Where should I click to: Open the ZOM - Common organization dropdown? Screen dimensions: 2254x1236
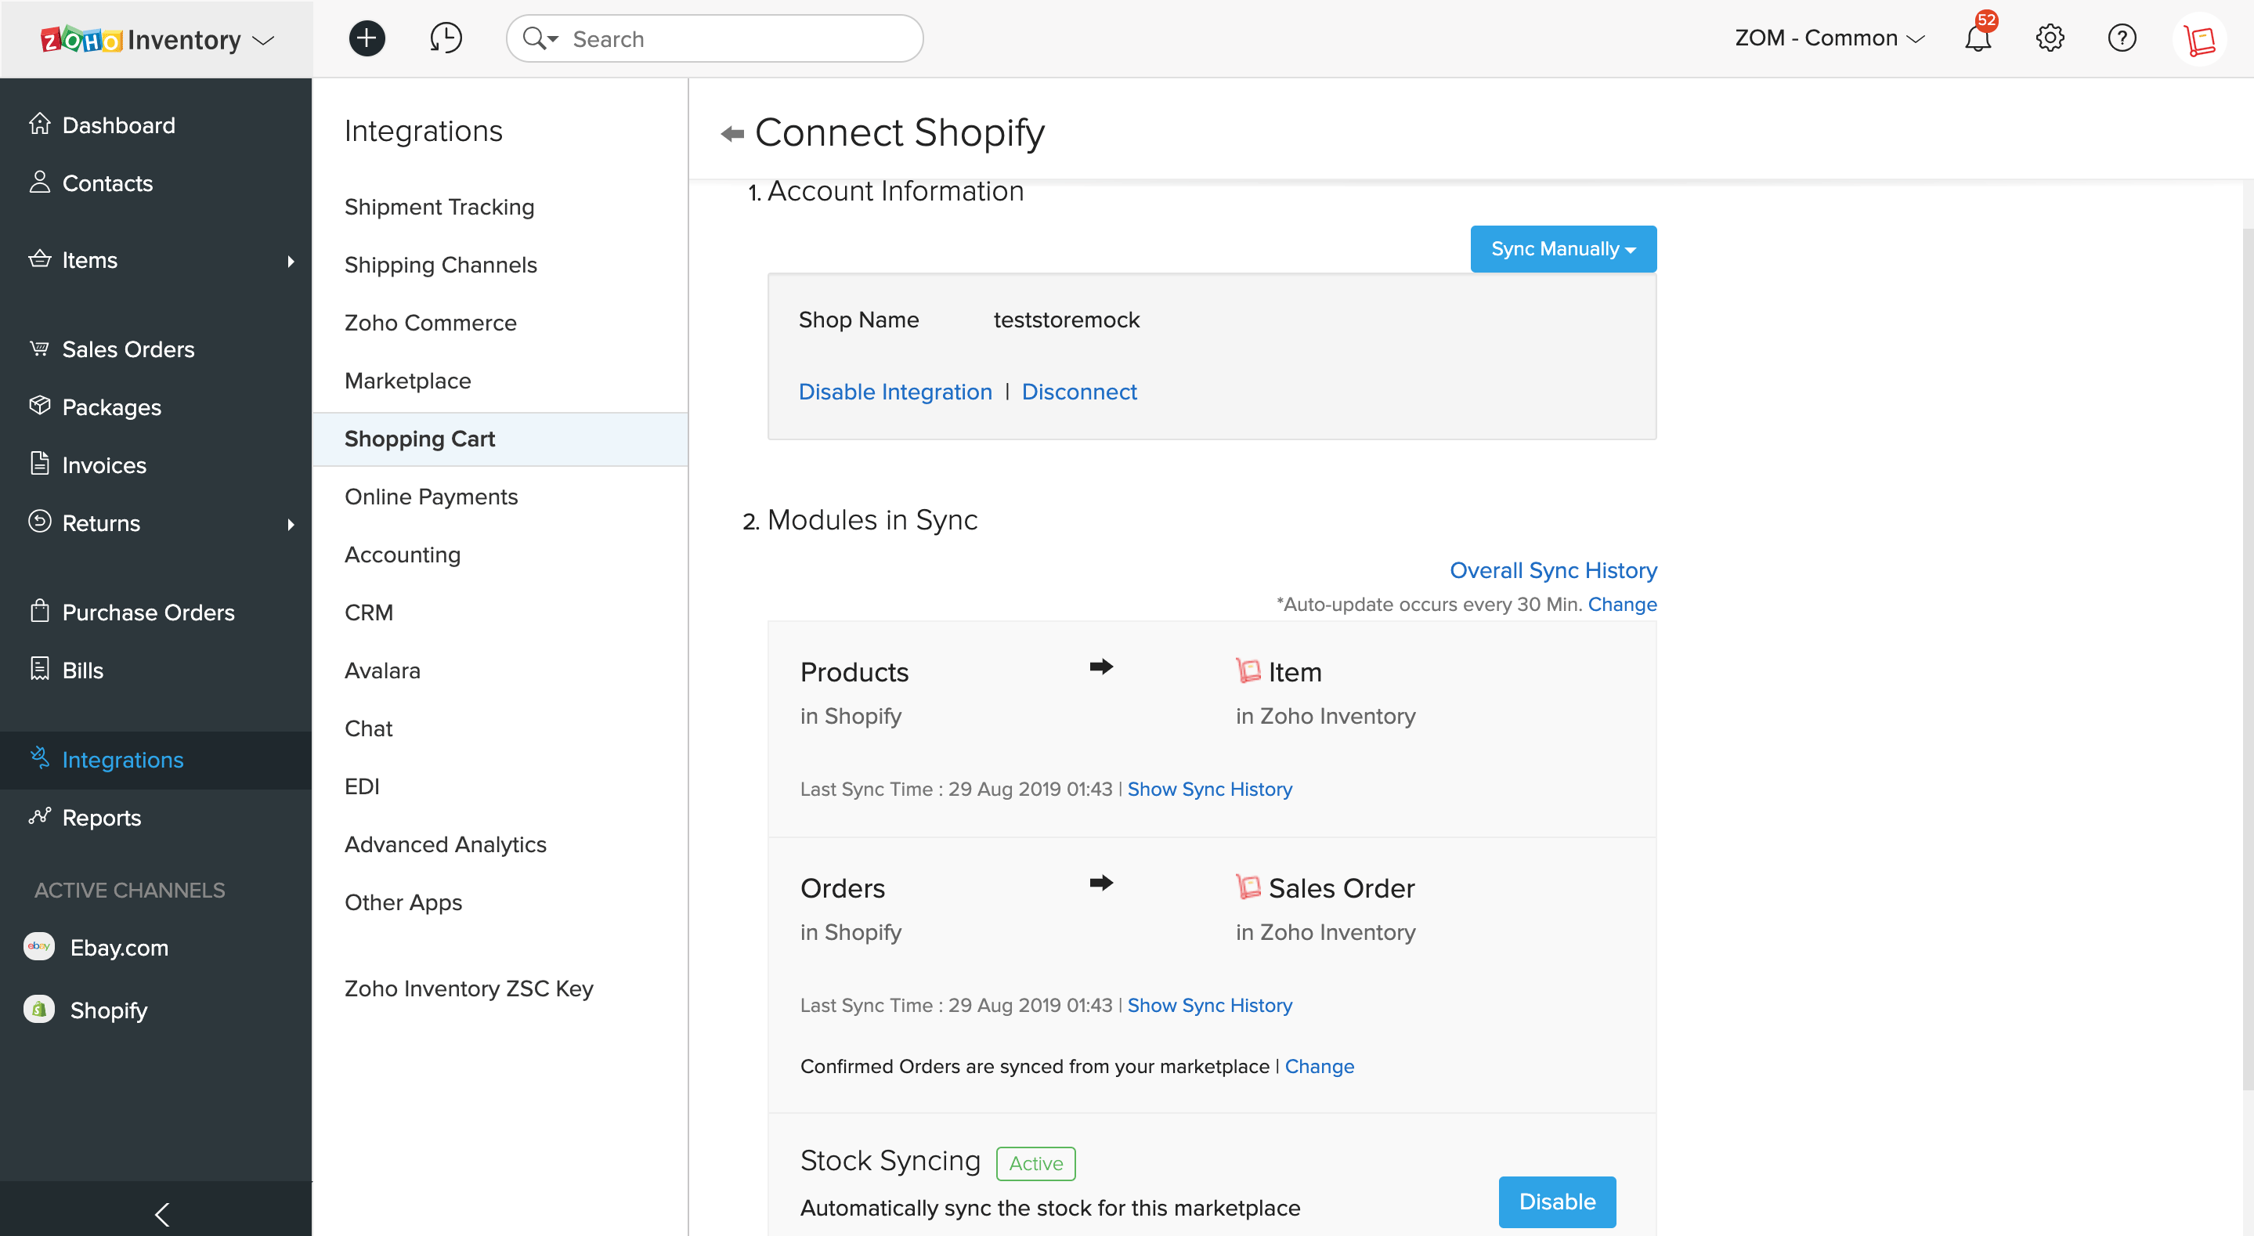click(1830, 38)
